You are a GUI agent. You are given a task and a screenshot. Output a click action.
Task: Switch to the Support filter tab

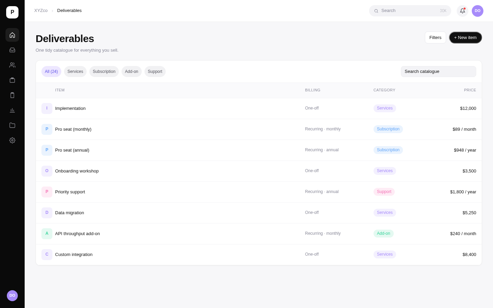(x=155, y=72)
